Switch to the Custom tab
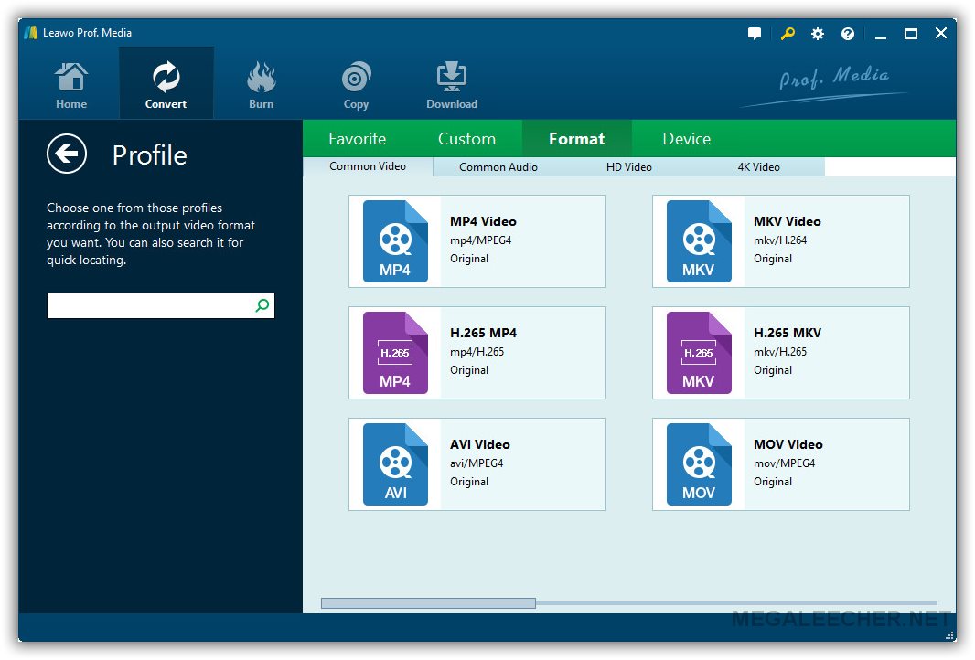This screenshot has height=660, width=975. [x=467, y=139]
